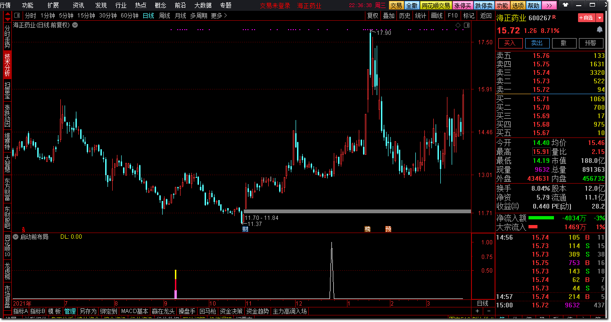Expand dropdown next to 海正药业(日线 前复权)
The height and width of the screenshot is (322, 611).
[x=74, y=25]
